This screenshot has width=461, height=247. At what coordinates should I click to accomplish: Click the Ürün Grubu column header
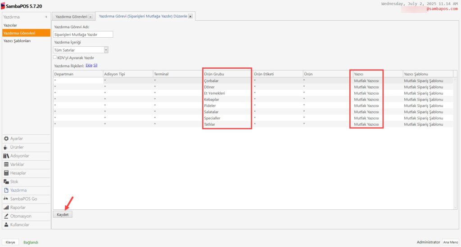click(228, 74)
